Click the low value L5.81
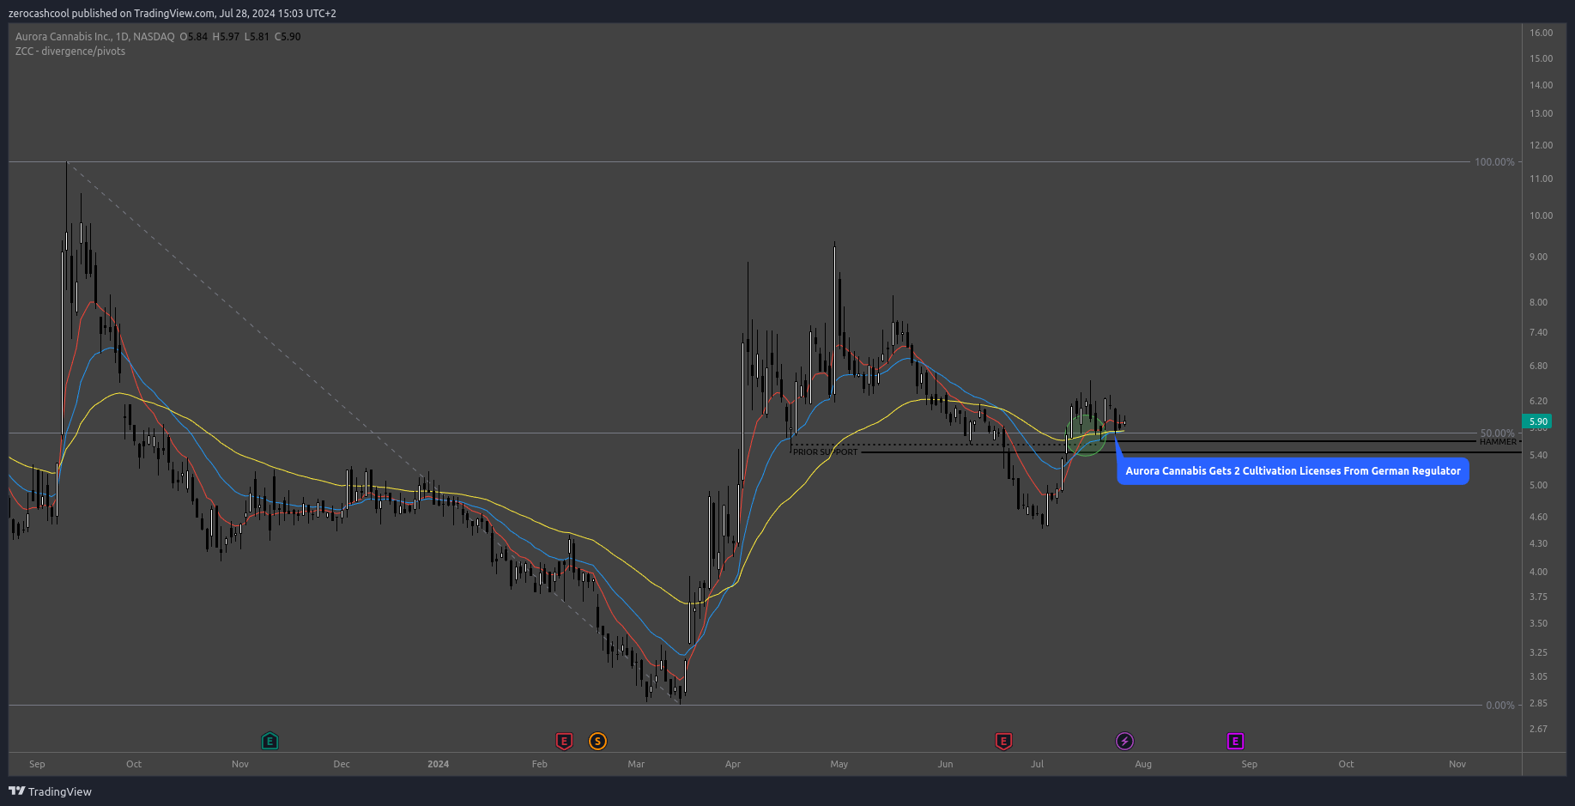1575x806 pixels. click(x=257, y=37)
